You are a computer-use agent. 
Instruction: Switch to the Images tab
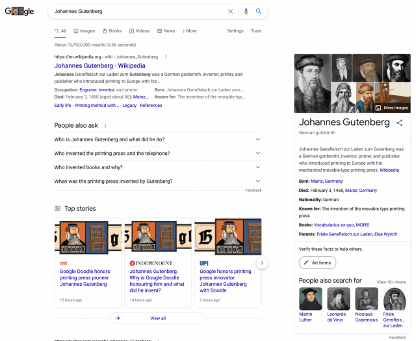(x=84, y=31)
